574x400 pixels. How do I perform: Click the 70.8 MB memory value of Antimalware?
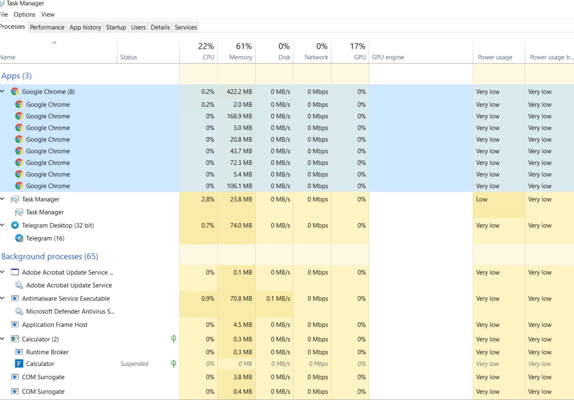click(241, 298)
